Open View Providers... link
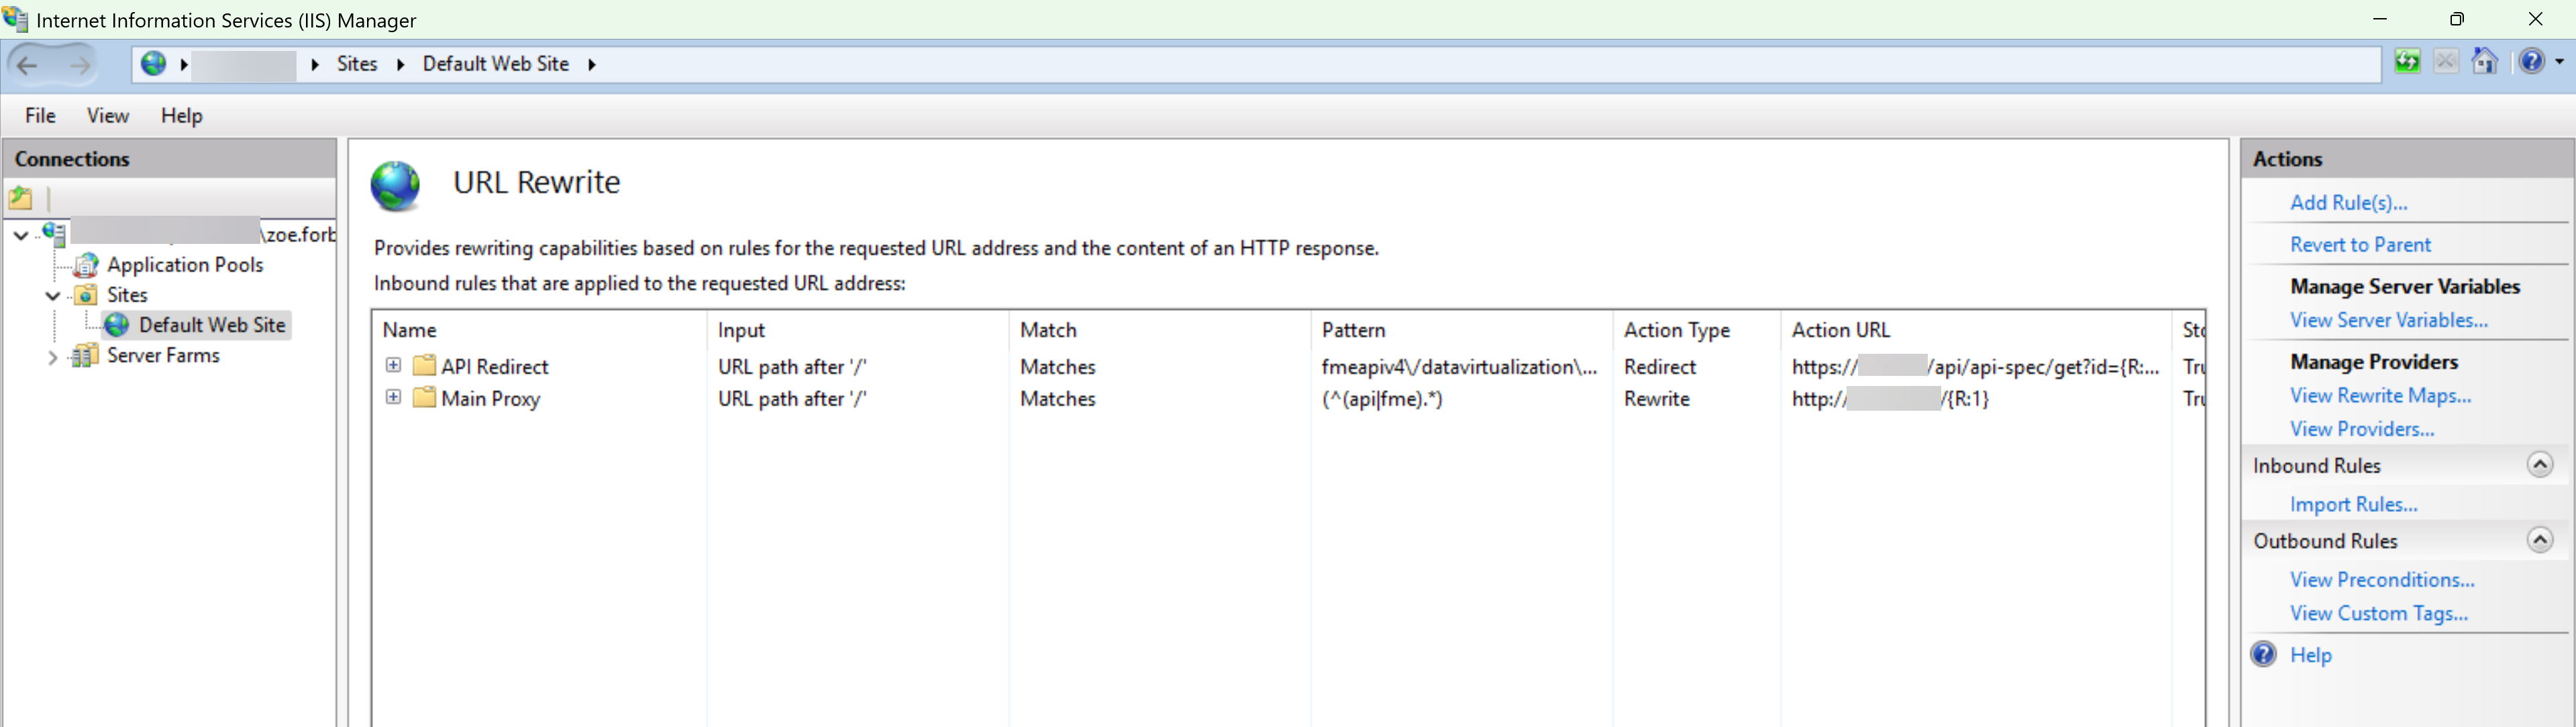This screenshot has height=727, width=2576. click(2362, 429)
